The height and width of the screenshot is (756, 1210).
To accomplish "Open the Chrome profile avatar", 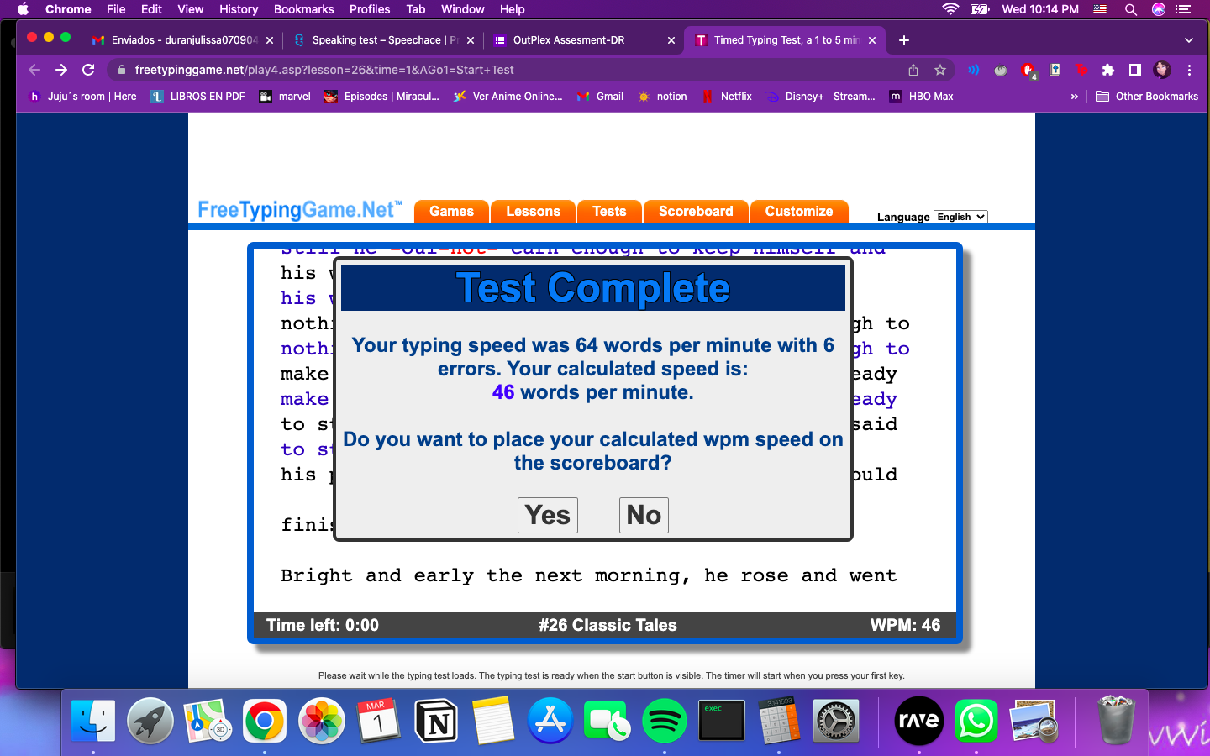I will coord(1162,70).
